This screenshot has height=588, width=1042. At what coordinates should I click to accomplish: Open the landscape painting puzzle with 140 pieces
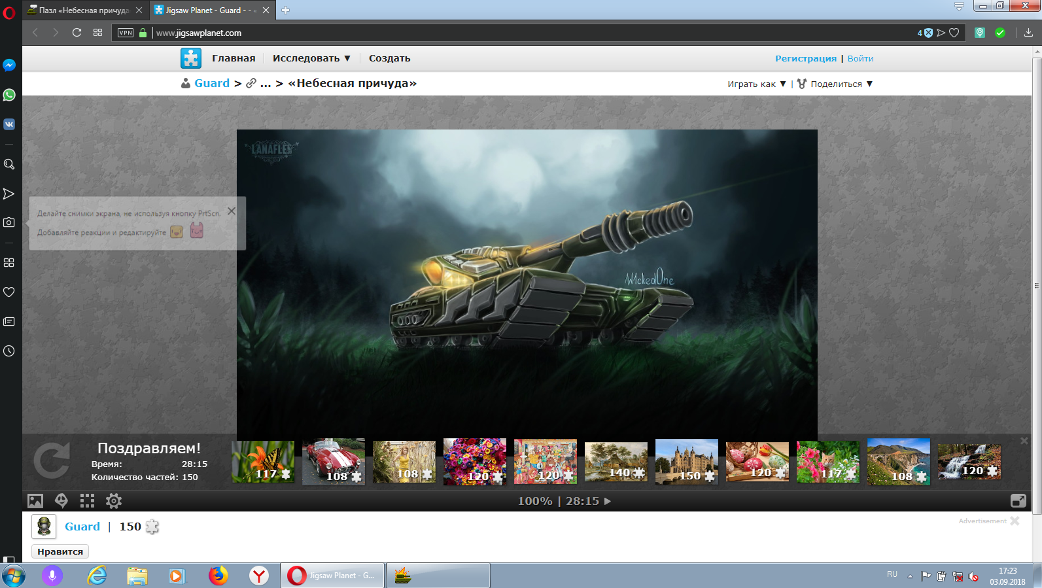616,462
